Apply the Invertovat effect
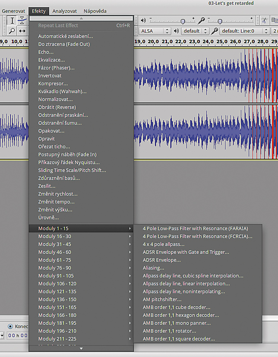Screen dimensions: 278x357 tap(81, 76)
